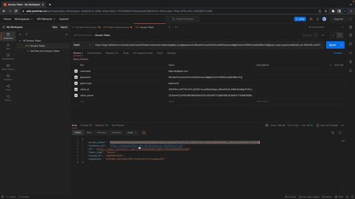Viewport: 355px width, 199px height.
Task: Click the Search Postman field
Action: point(182,19)
